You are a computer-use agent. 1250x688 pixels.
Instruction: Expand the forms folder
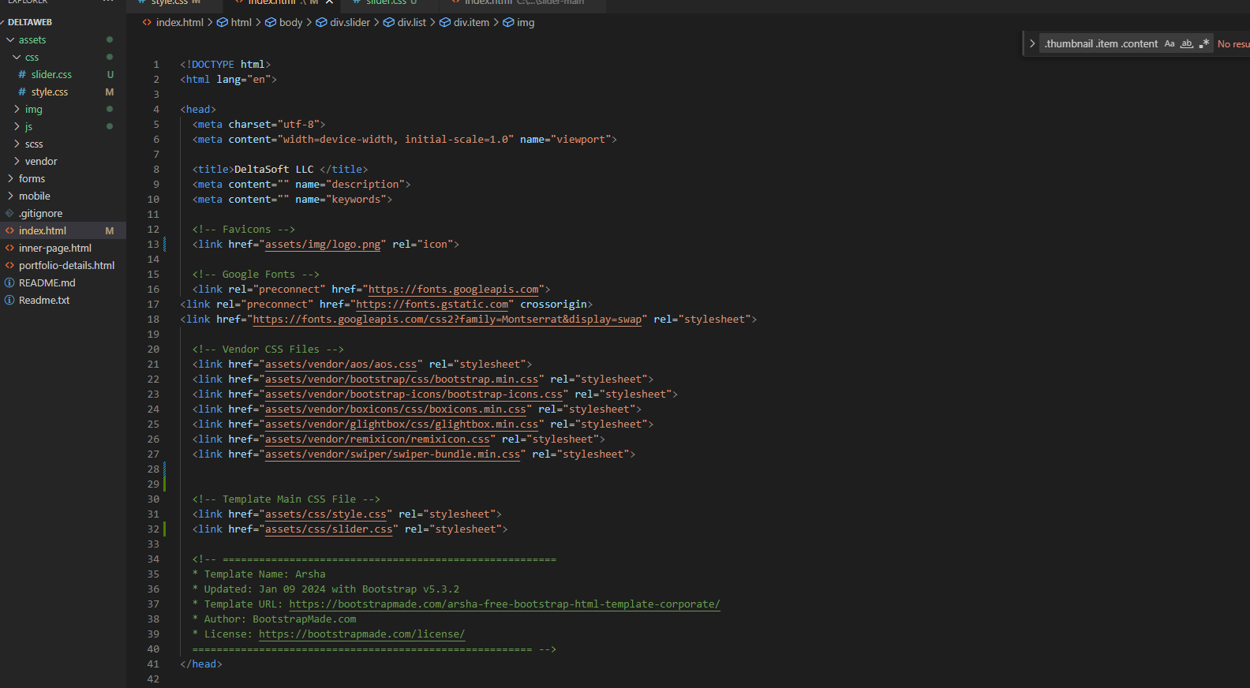pyautogui.click(x=32, y=178)
